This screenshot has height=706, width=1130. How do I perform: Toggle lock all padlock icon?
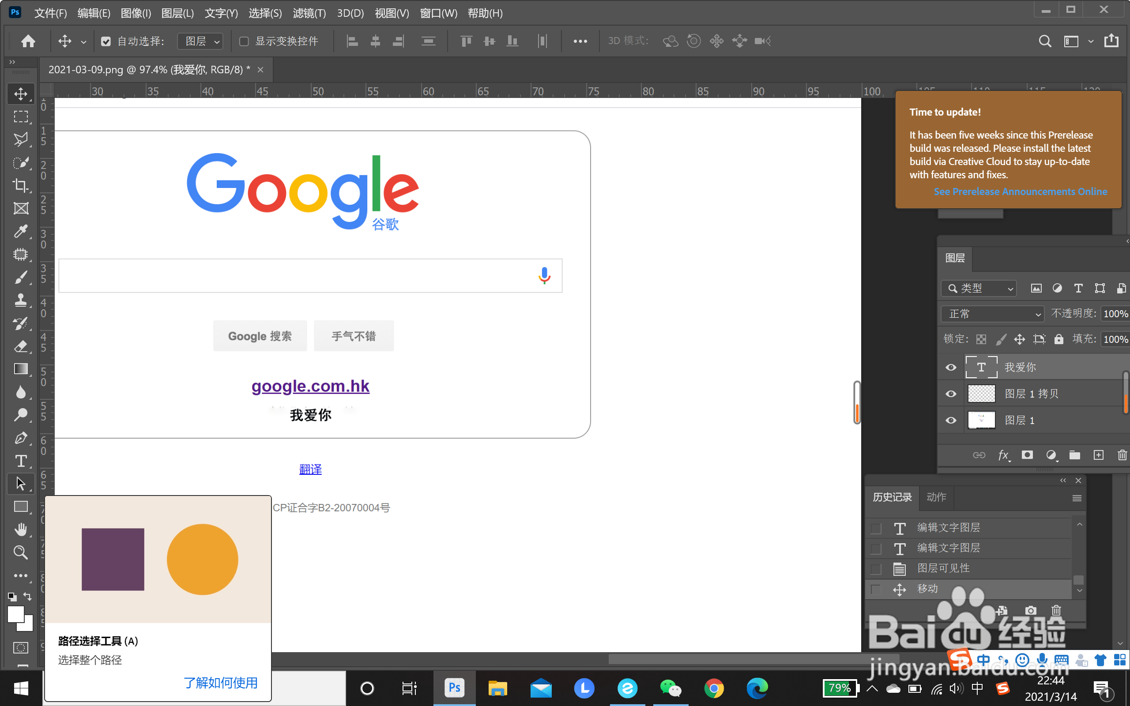pyautogui.click(x=1058, y=339)
